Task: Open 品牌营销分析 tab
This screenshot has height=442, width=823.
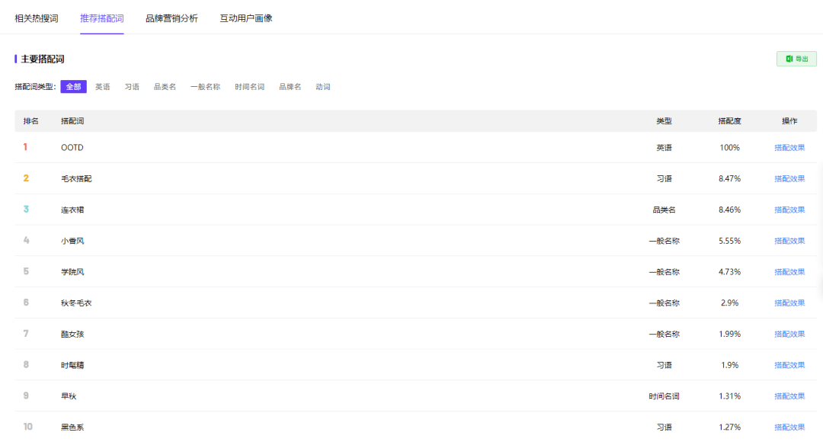Action: point(171,18)
